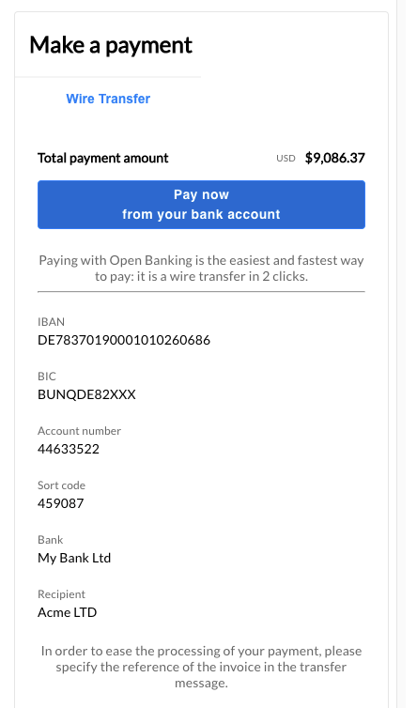
Task: Click the $9,086.37 total amount
Action: pyautogui.click(x=334, y=158)
